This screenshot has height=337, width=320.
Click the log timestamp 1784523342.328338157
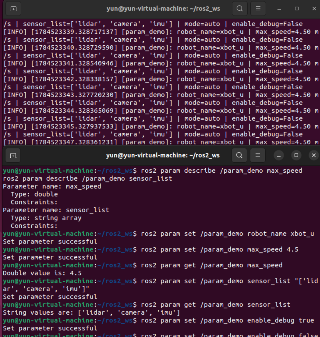[74, 79]
